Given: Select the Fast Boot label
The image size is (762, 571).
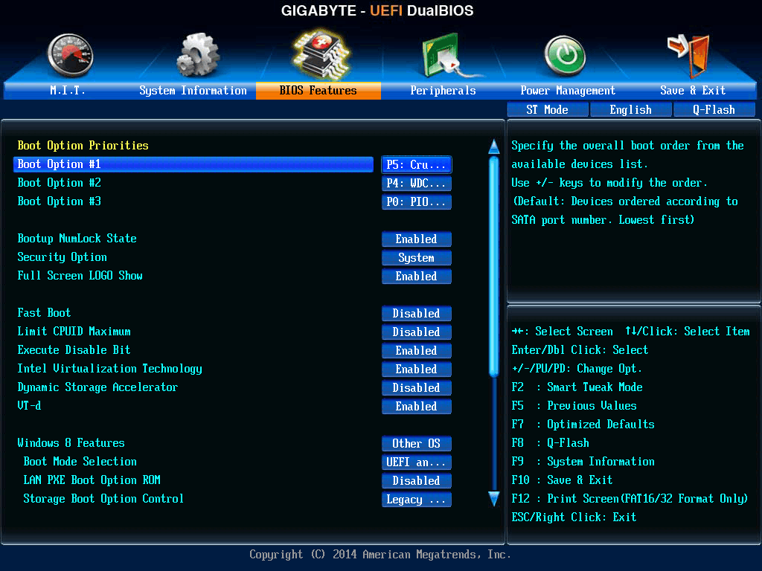Looking at the screenshot, I should pos(44,313).
